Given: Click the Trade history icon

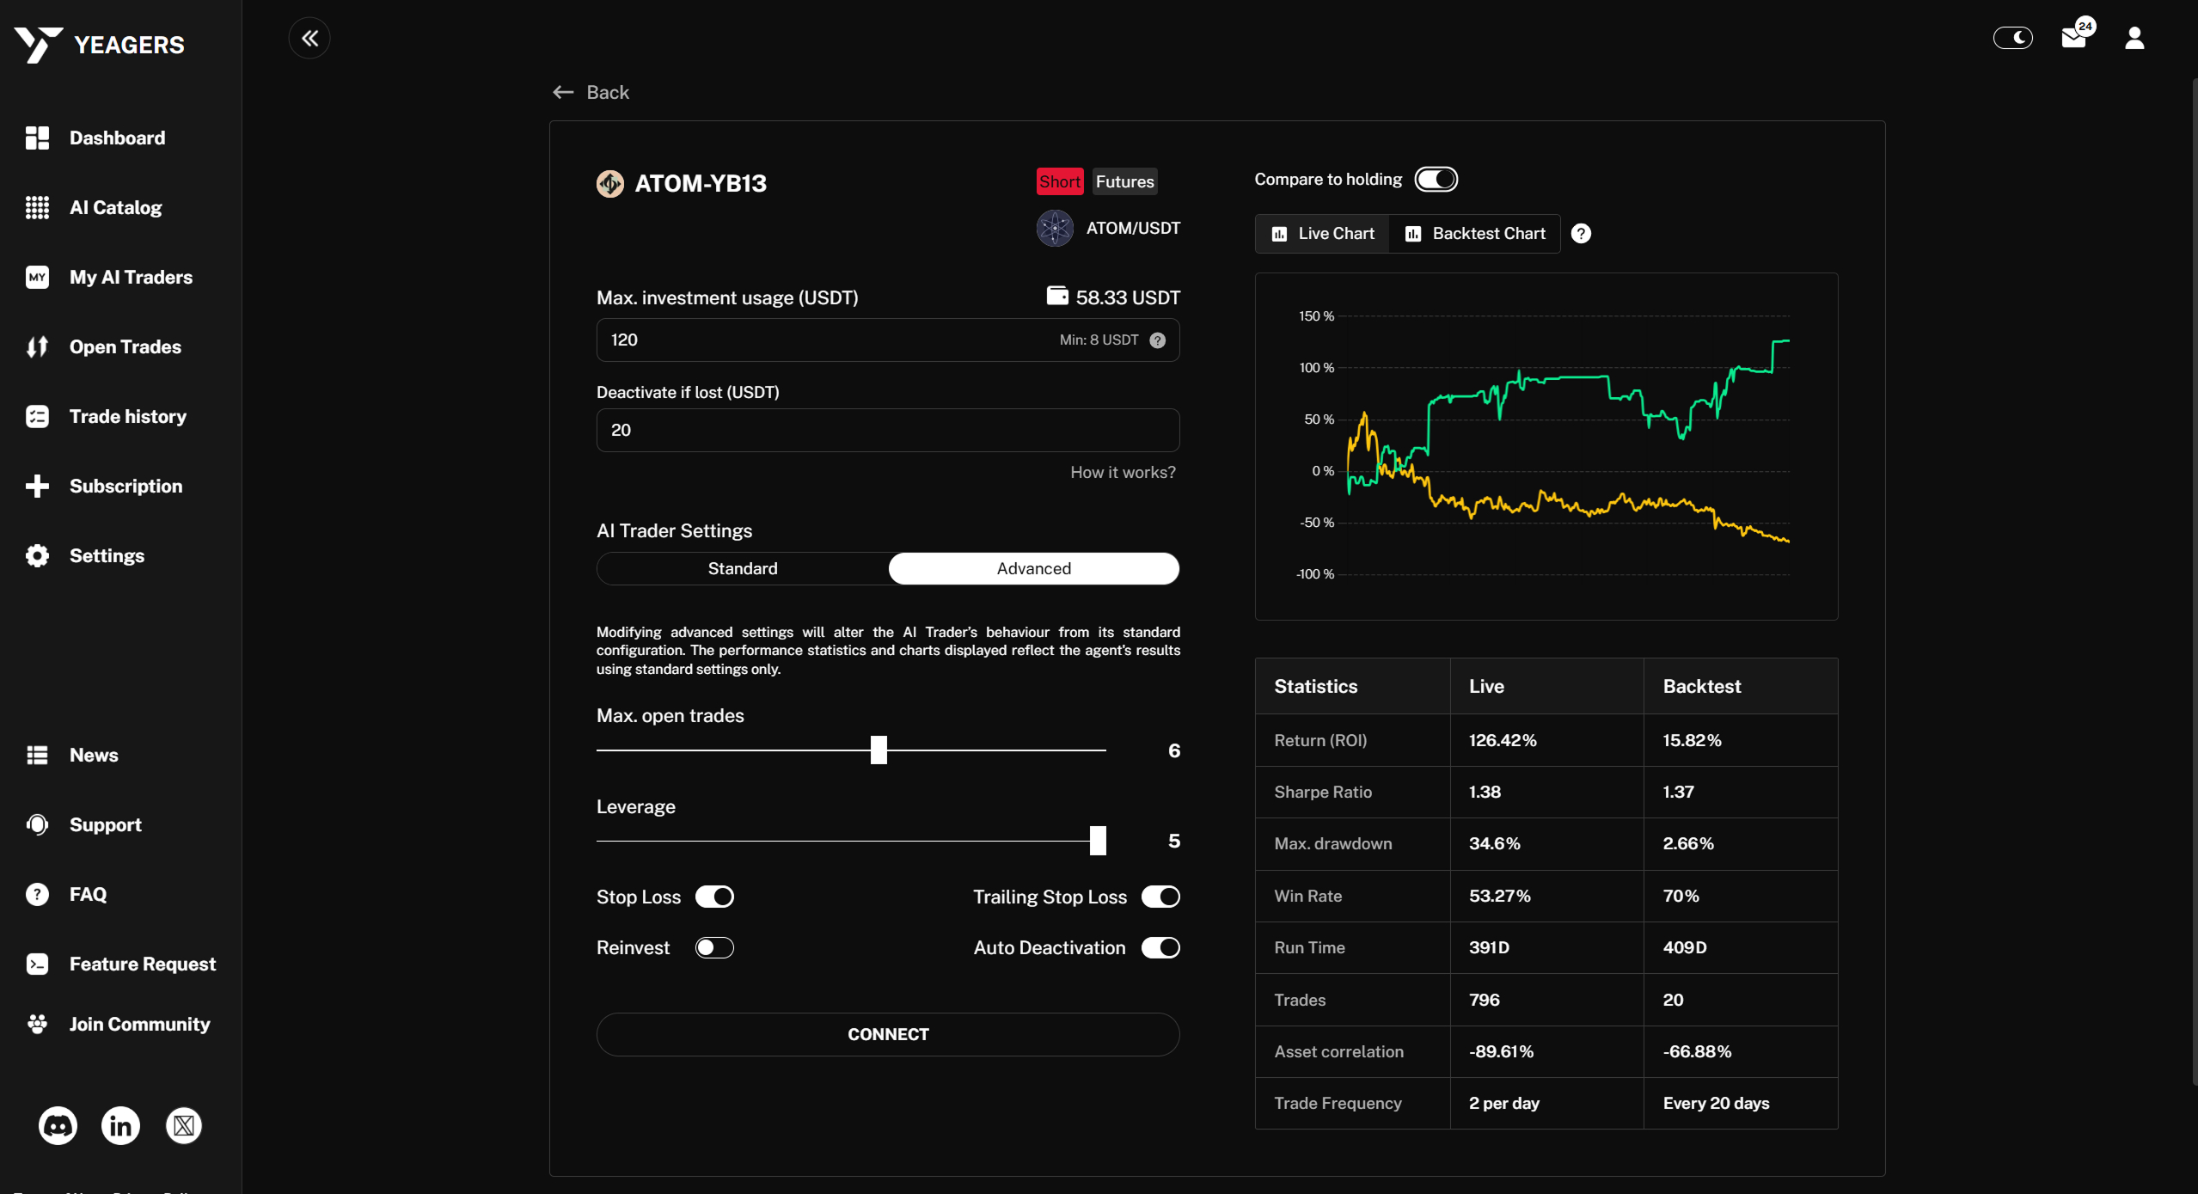Looking at the screenshot, I should pyautogui.click(x=37, y=416).
